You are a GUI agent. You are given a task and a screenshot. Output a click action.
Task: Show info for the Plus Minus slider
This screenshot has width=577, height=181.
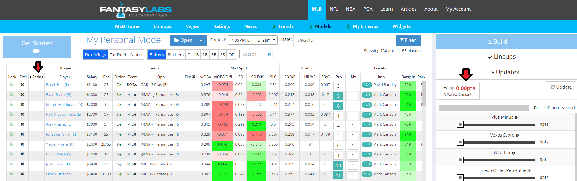click(x=516, y=118)
